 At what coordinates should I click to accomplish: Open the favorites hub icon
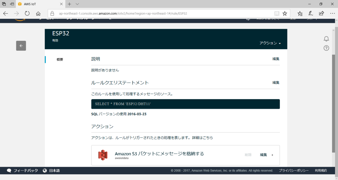pos(300,13)
